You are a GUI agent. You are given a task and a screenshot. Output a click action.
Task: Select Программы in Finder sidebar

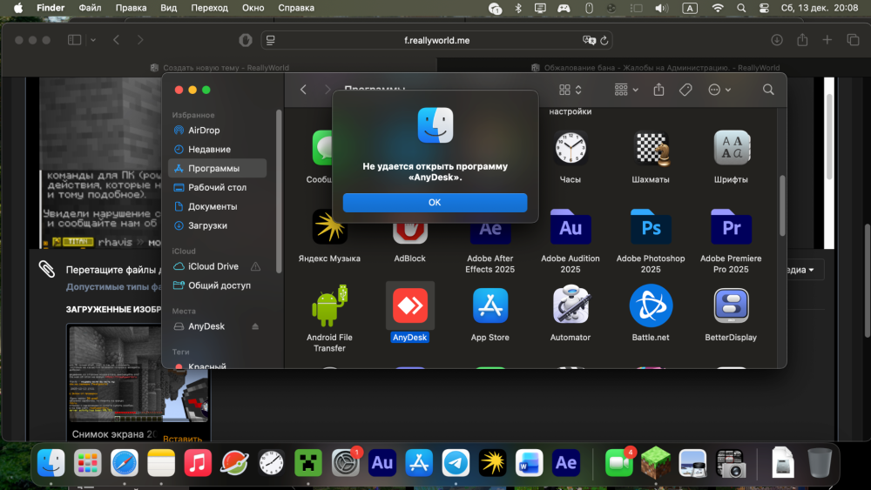(x=217, y=168)
